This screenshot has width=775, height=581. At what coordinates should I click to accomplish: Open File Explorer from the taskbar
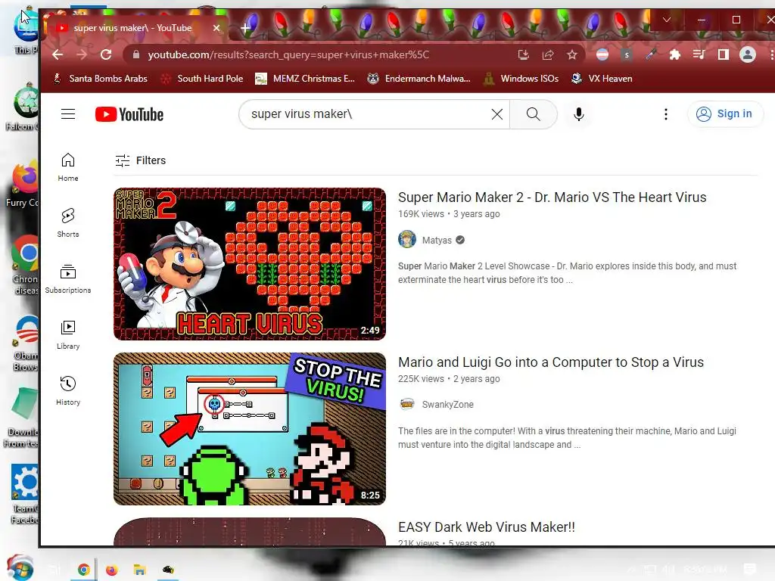tap(140, 570)
